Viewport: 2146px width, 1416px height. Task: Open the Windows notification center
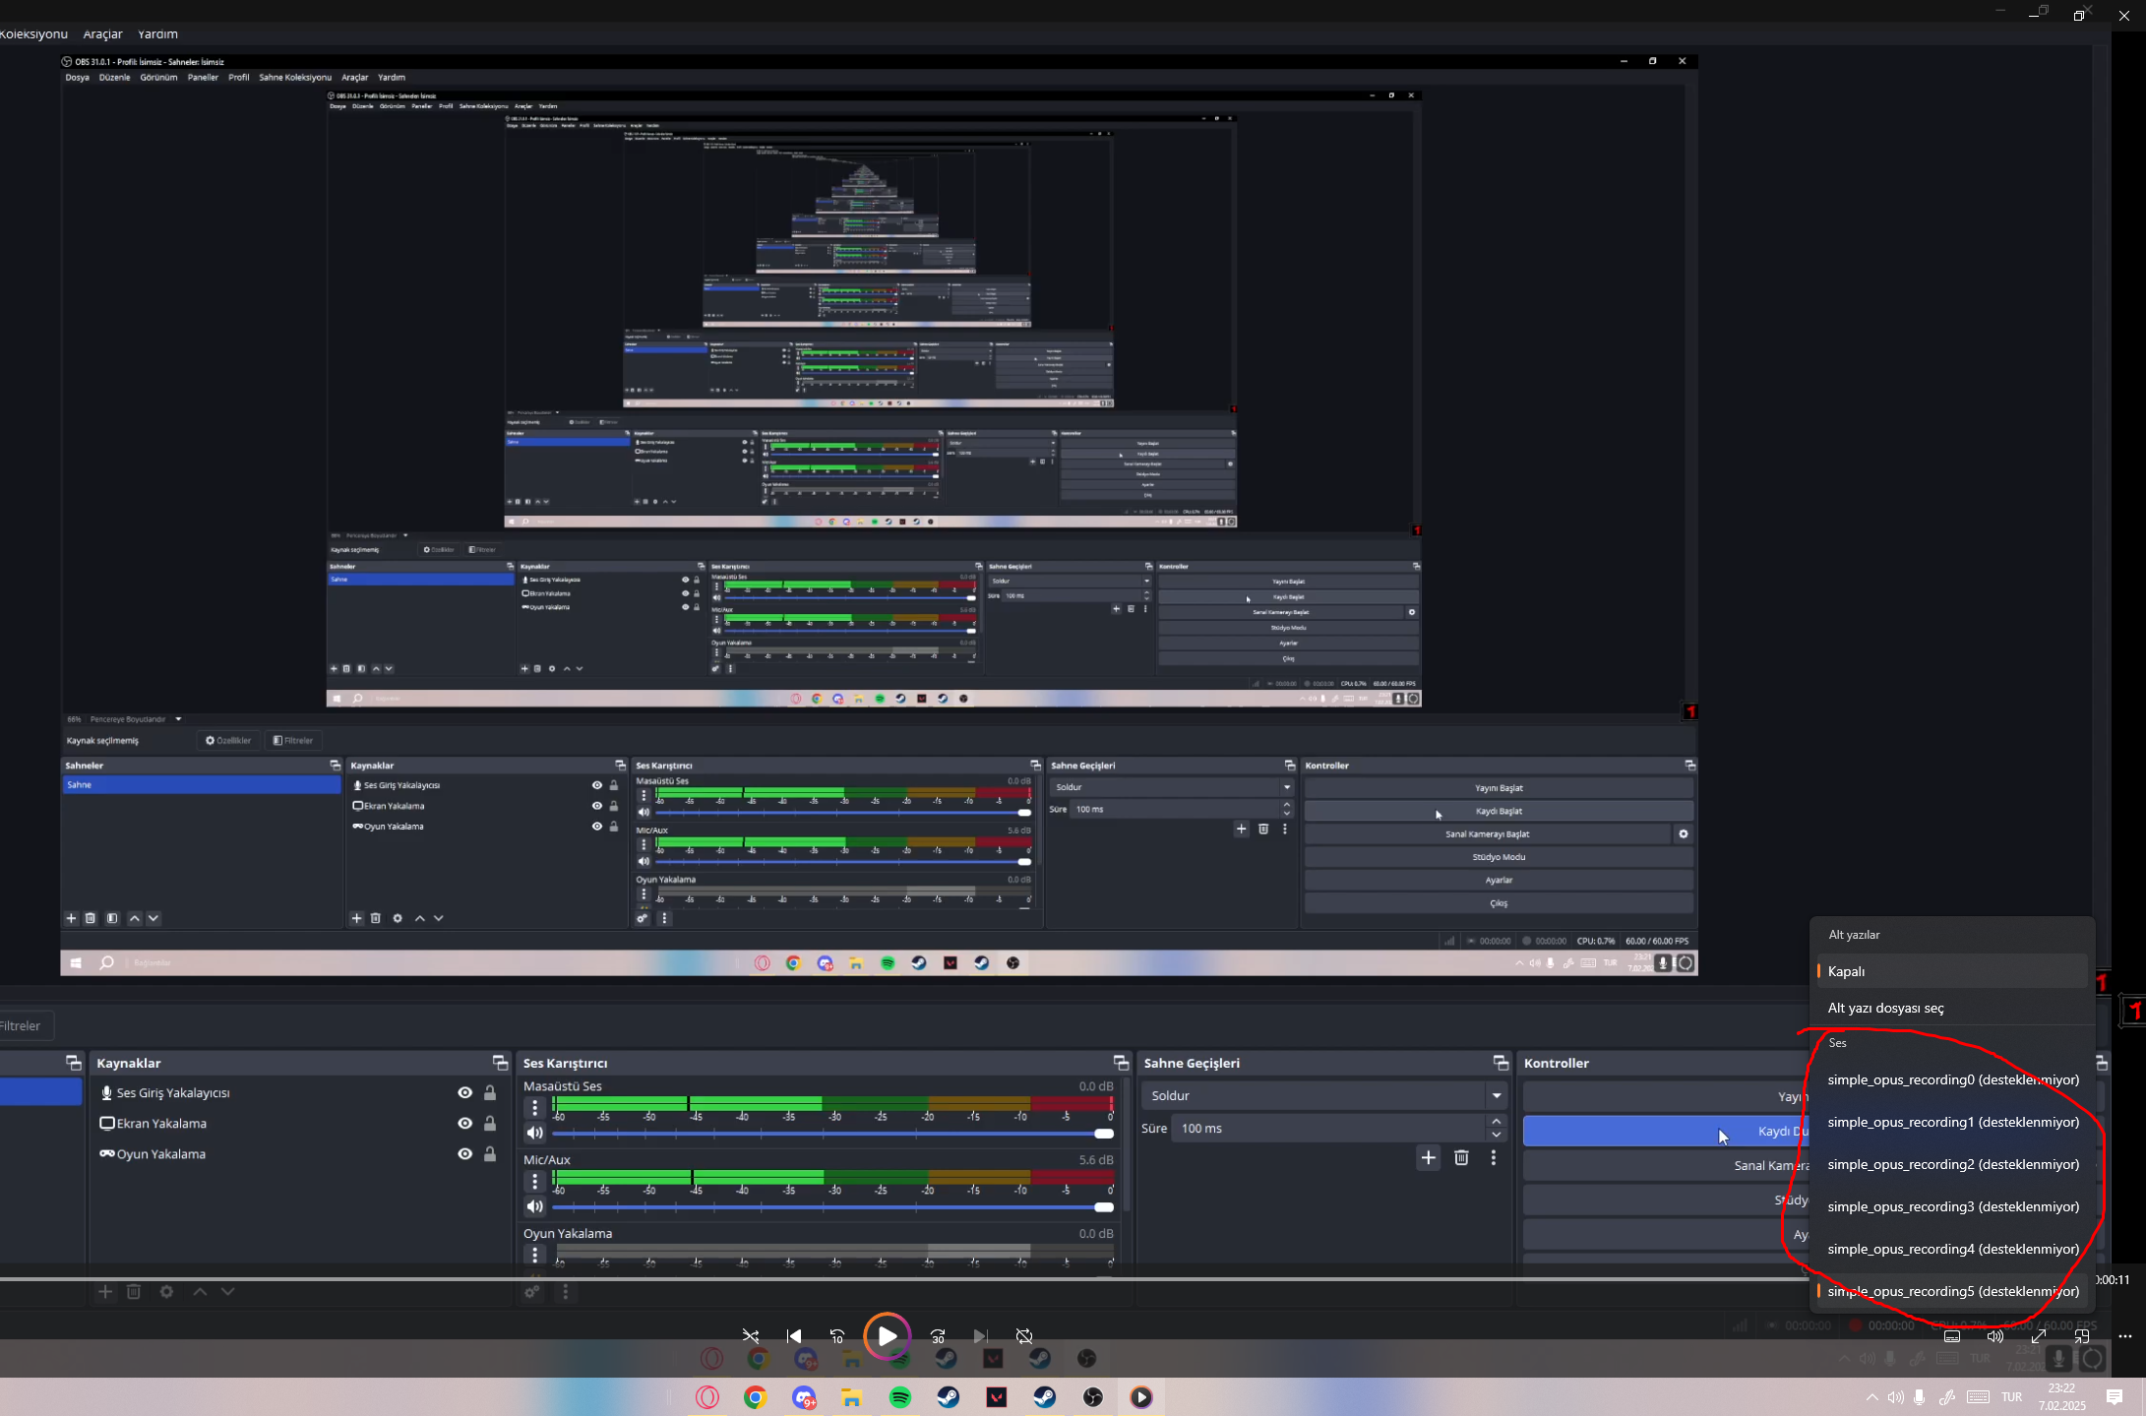(x=2114, y=1396)
